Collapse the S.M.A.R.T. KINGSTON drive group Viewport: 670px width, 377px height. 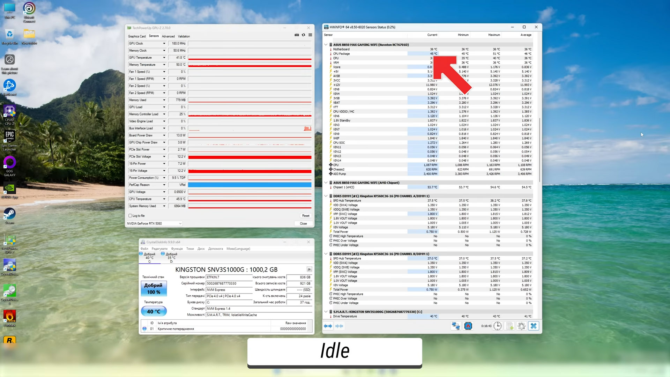(326, 312)
